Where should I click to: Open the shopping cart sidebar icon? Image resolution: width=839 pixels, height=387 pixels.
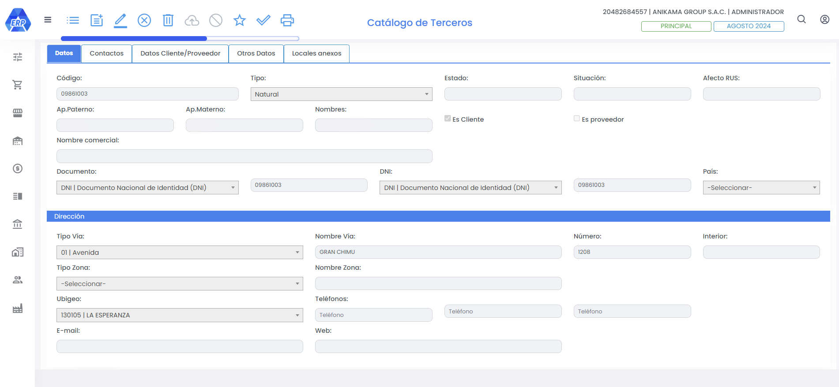18,85
